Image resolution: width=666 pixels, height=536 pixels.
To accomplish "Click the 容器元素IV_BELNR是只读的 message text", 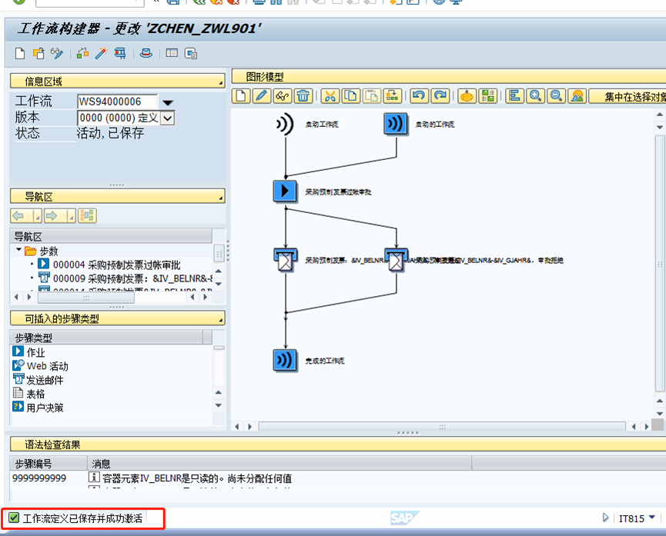I will 197,478.
